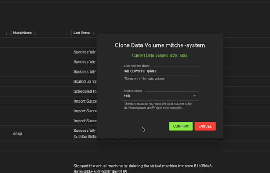Expand the Namespaces dropdown arrow
The width and height of the screenshot is (270, 173).
click(x=194, y=96)
